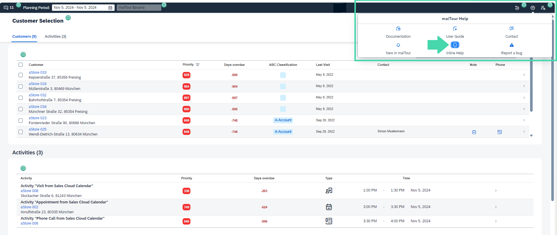Select the aStore 033 checkbox
This screenshot has width=557, height=235.
click(21, 75)
